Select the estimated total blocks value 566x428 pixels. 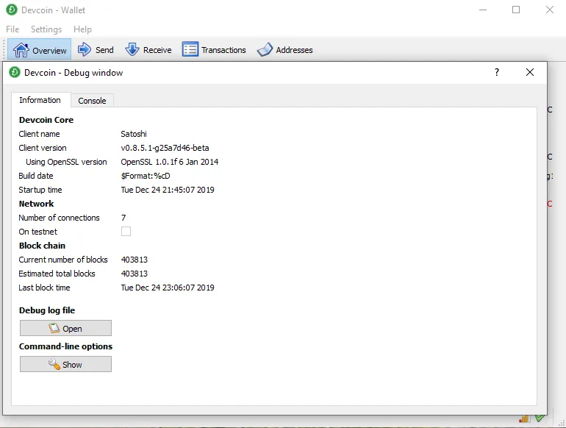[135, 274]
